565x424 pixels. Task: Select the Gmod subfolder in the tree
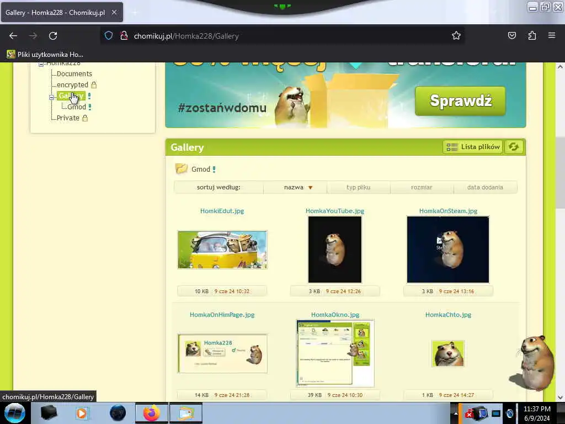[77, 107]
